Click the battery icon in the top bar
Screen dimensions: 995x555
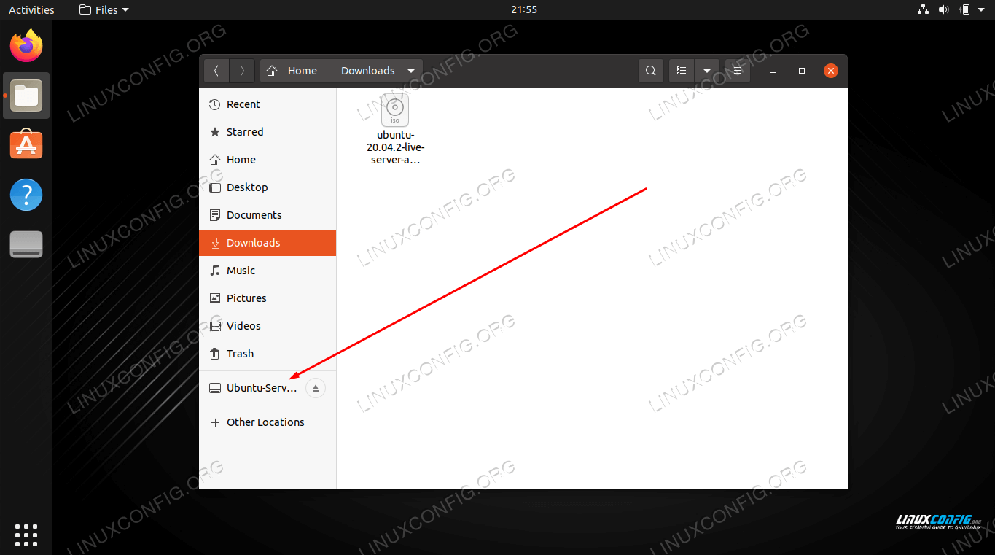point(965,9)
